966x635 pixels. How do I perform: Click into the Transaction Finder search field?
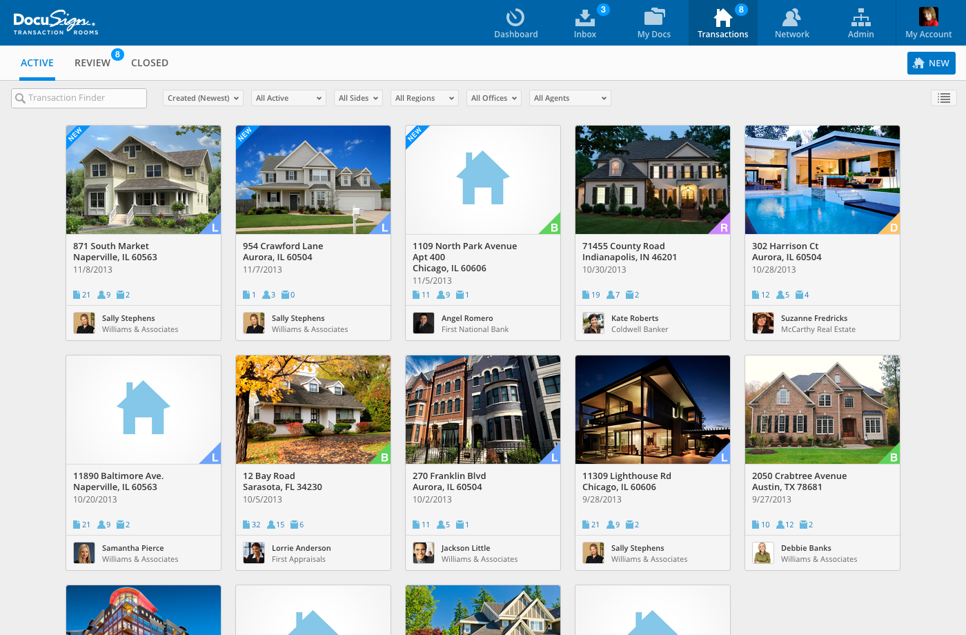[79, 98]
